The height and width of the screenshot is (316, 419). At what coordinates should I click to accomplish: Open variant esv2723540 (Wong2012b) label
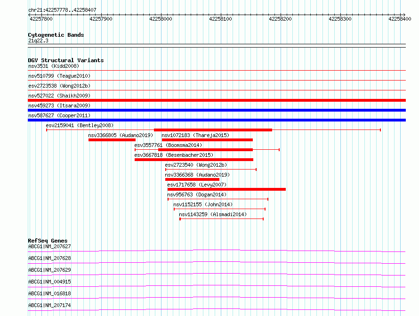click(196, 165)
